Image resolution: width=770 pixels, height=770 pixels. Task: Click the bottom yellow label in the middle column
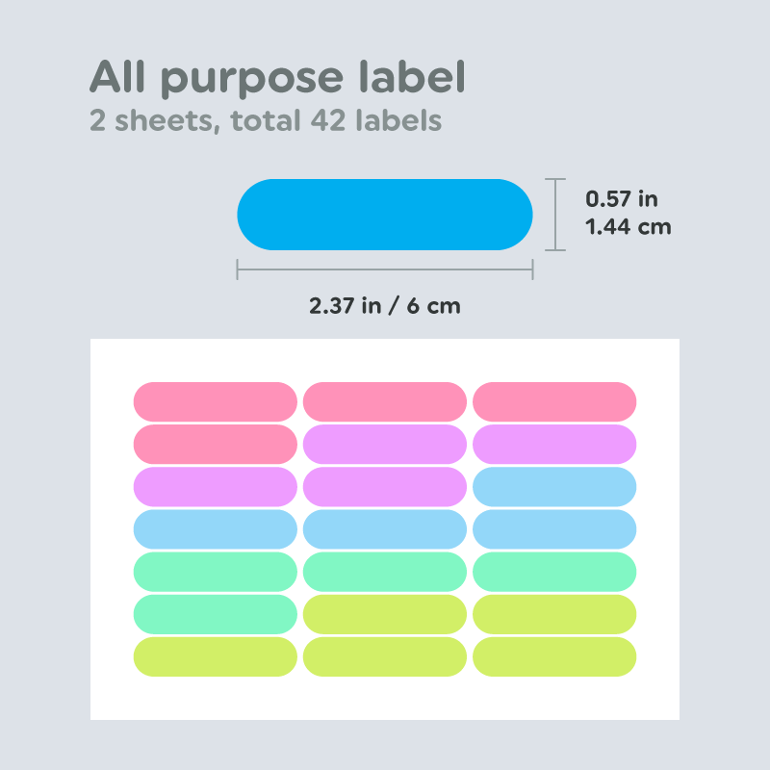coord(385,656)
